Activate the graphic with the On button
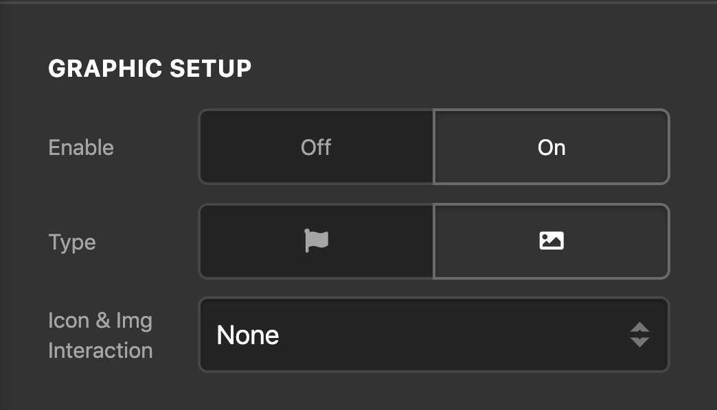 [551, 147]
